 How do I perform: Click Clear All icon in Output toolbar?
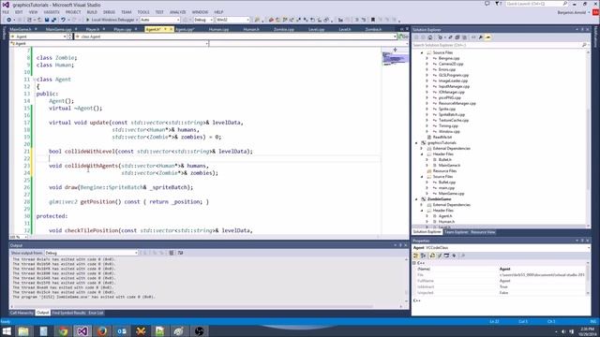tap(171, 253)
